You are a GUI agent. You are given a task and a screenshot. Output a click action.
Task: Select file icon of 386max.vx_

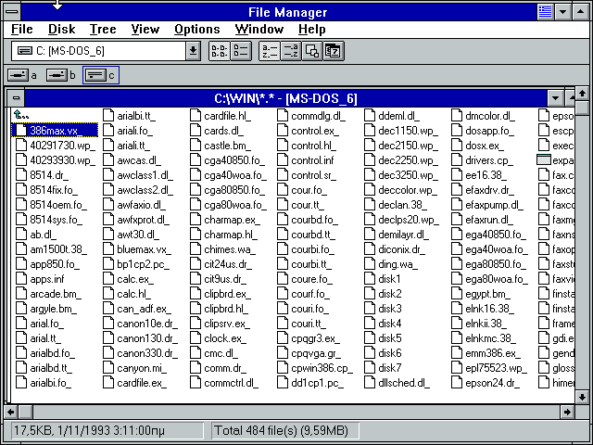(x=21, y=131)
